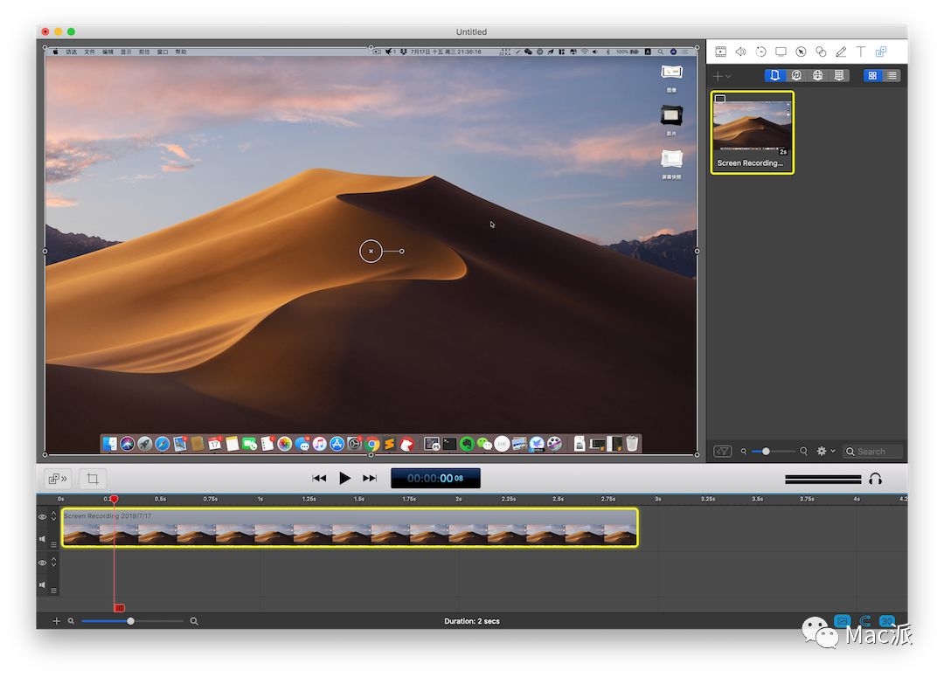
Task: Open the Video Motion inspector tab
Action: 761,52
